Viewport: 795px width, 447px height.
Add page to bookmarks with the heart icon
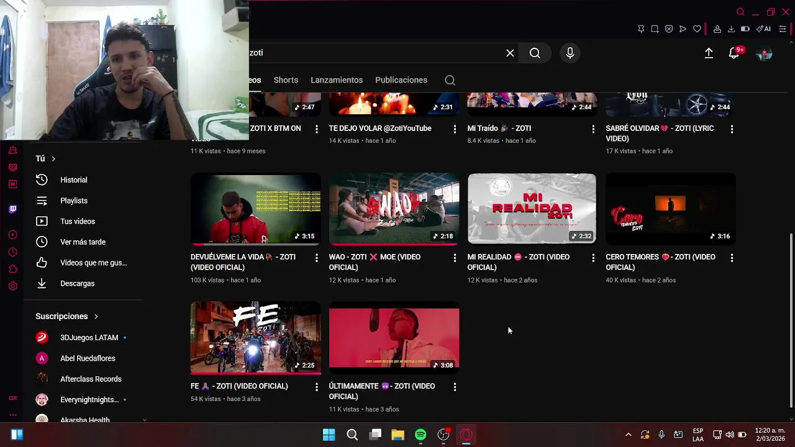tap(697, 29)
